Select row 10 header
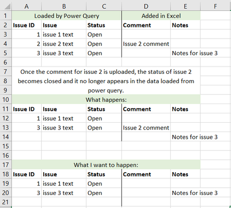 click(x=6, y=100)
